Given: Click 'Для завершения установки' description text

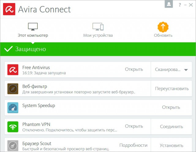Looking at the screenshot, I should pyautogui.click(x=79, y=92).
